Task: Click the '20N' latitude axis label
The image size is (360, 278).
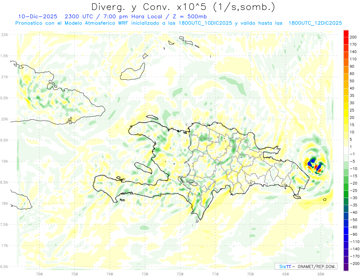Action: [4, 119]
